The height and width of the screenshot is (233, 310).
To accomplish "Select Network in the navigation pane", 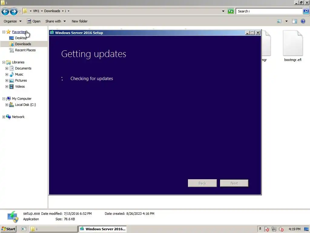I will (x=18, y=117).
